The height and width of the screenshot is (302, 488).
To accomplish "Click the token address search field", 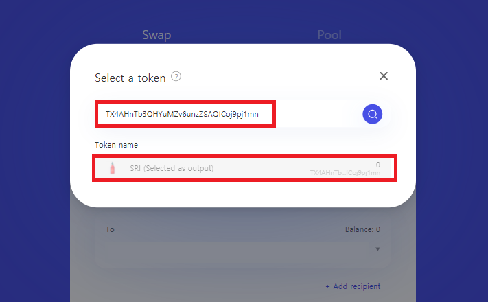I will click(184, 114).
